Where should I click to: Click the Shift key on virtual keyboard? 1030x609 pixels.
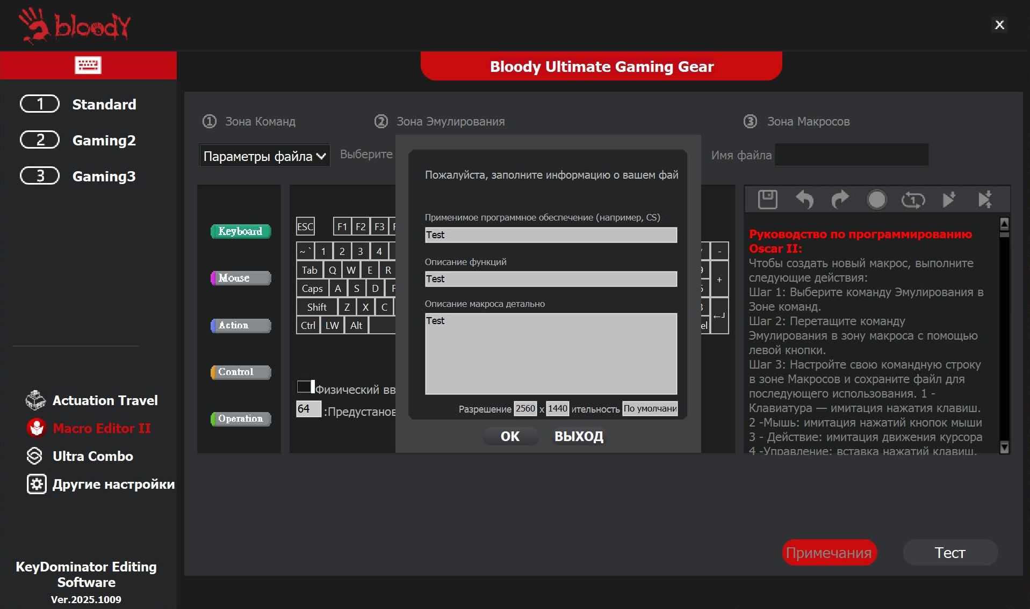[x=317, y=307]
